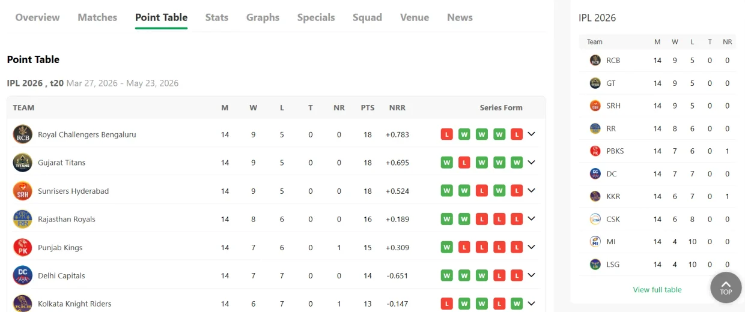Open Rajasthan Royals team name link
The image size is (745, 312).
(67, 219)
